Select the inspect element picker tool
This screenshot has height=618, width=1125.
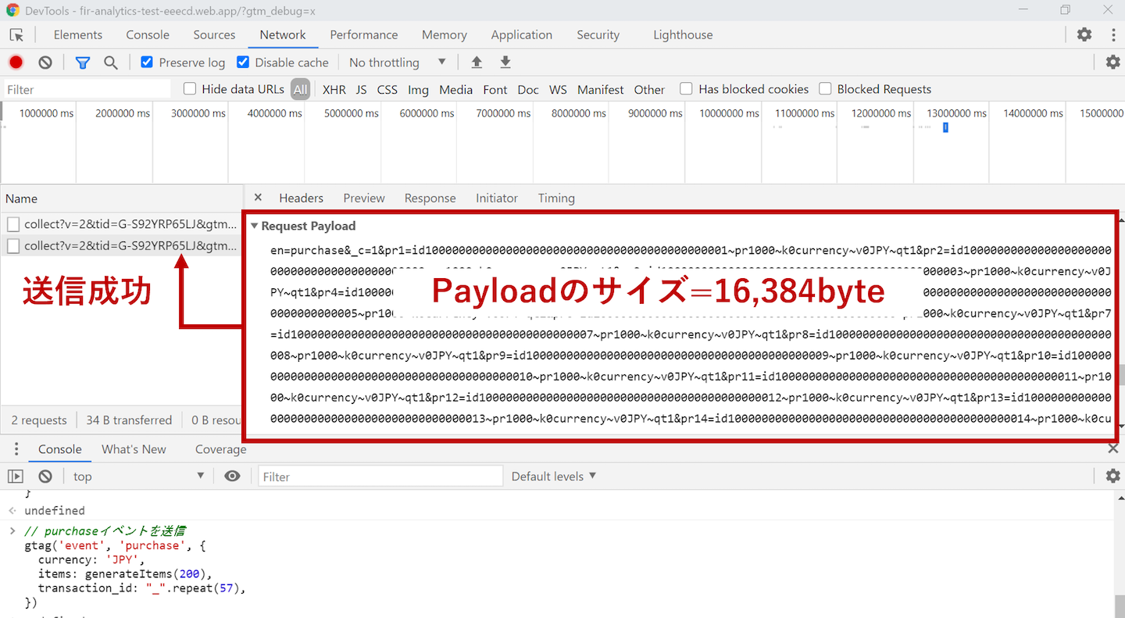coord(16,35)
